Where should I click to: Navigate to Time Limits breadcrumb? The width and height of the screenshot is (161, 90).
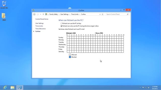tap(75, 14)
